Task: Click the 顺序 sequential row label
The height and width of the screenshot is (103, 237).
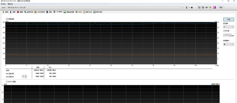Action: 8,70
